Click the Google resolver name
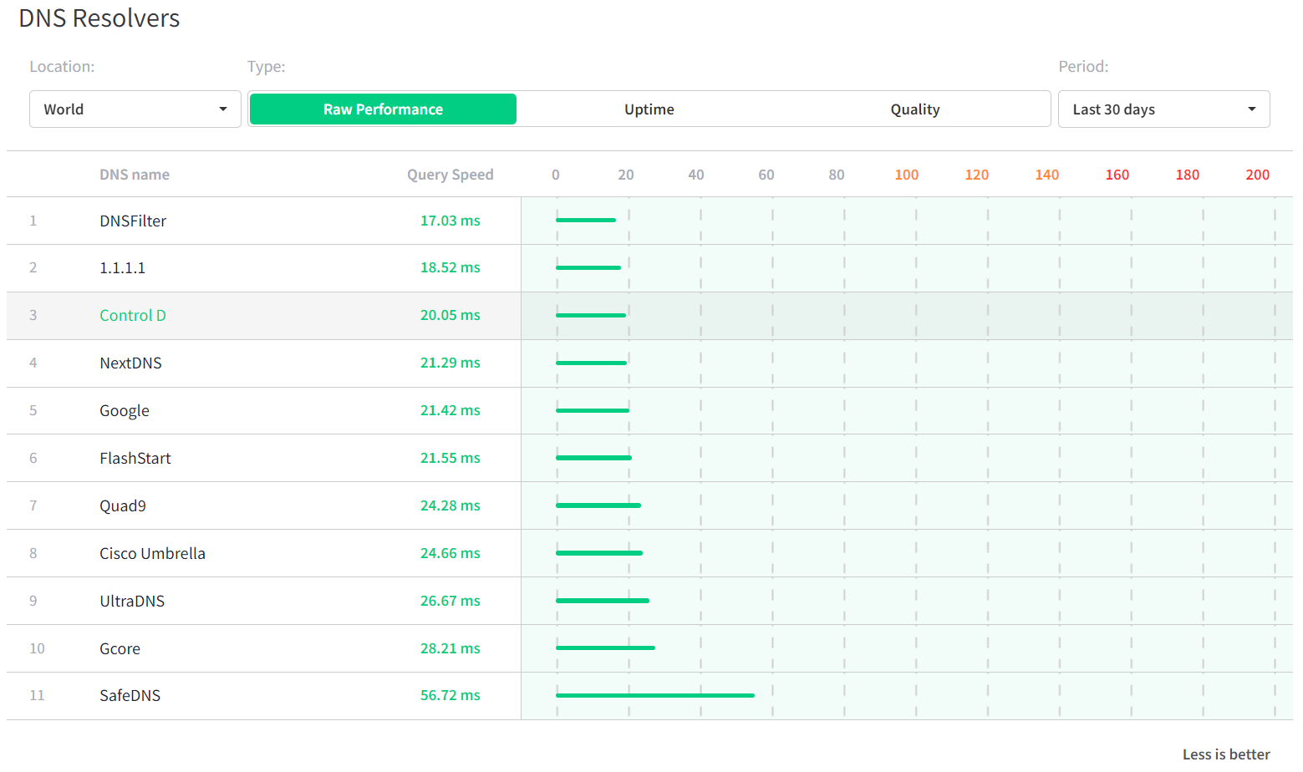 point(125,411)
